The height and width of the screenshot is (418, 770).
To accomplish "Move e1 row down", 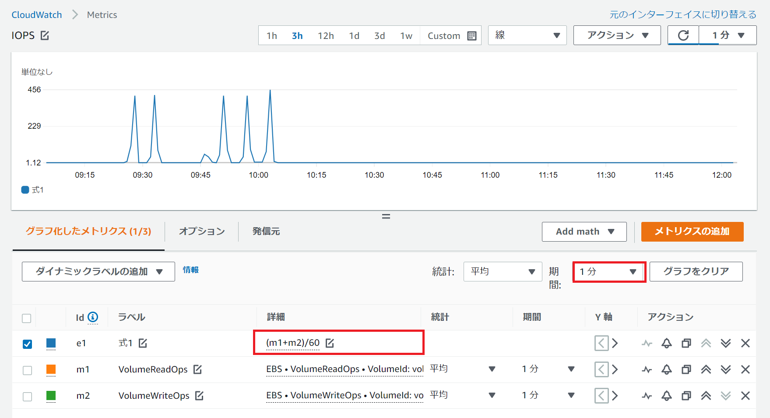I will 726,343.
